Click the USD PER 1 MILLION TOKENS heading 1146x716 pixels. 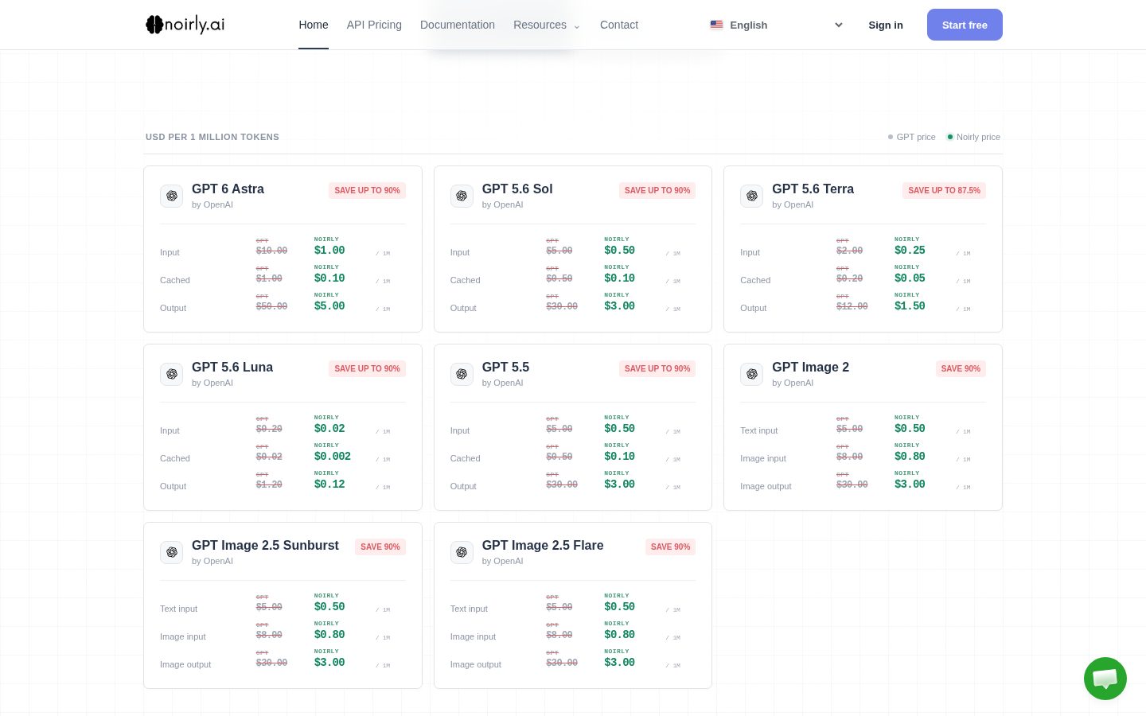pyautogui.click(x=212, y=137)
